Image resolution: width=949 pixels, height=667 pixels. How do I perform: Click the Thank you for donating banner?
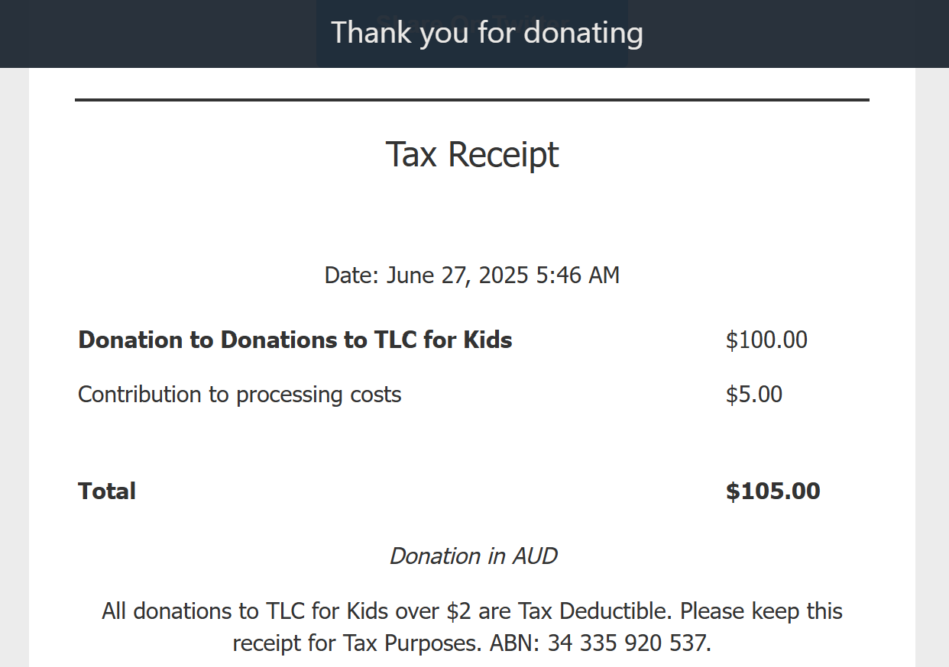coord(487,34)
